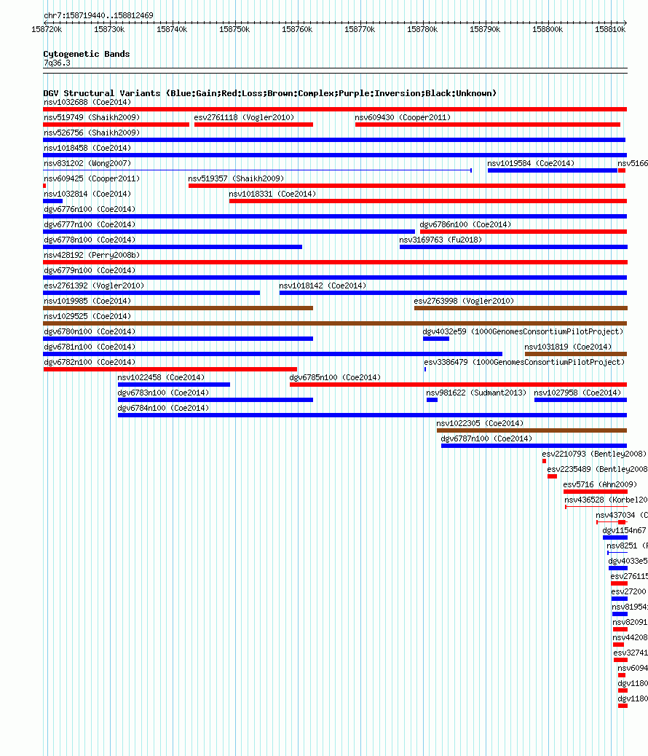The width and height of the screenshot is (648, 756).
Task: Click dgv6776n100 (Coe2014) label
Action: coord(90,210)
